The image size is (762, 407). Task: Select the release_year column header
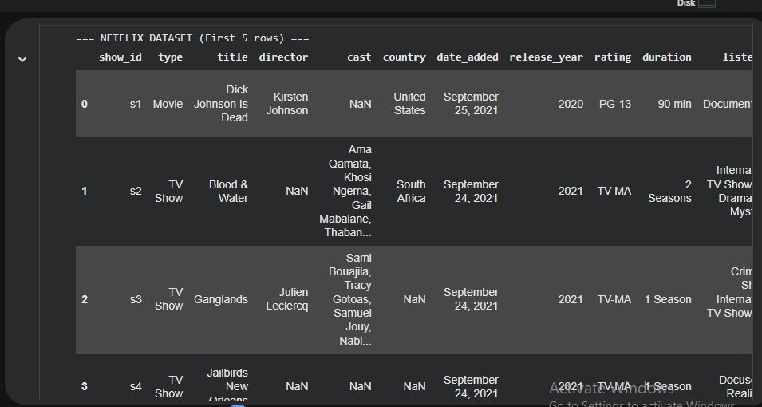click(x=546, y=57)
